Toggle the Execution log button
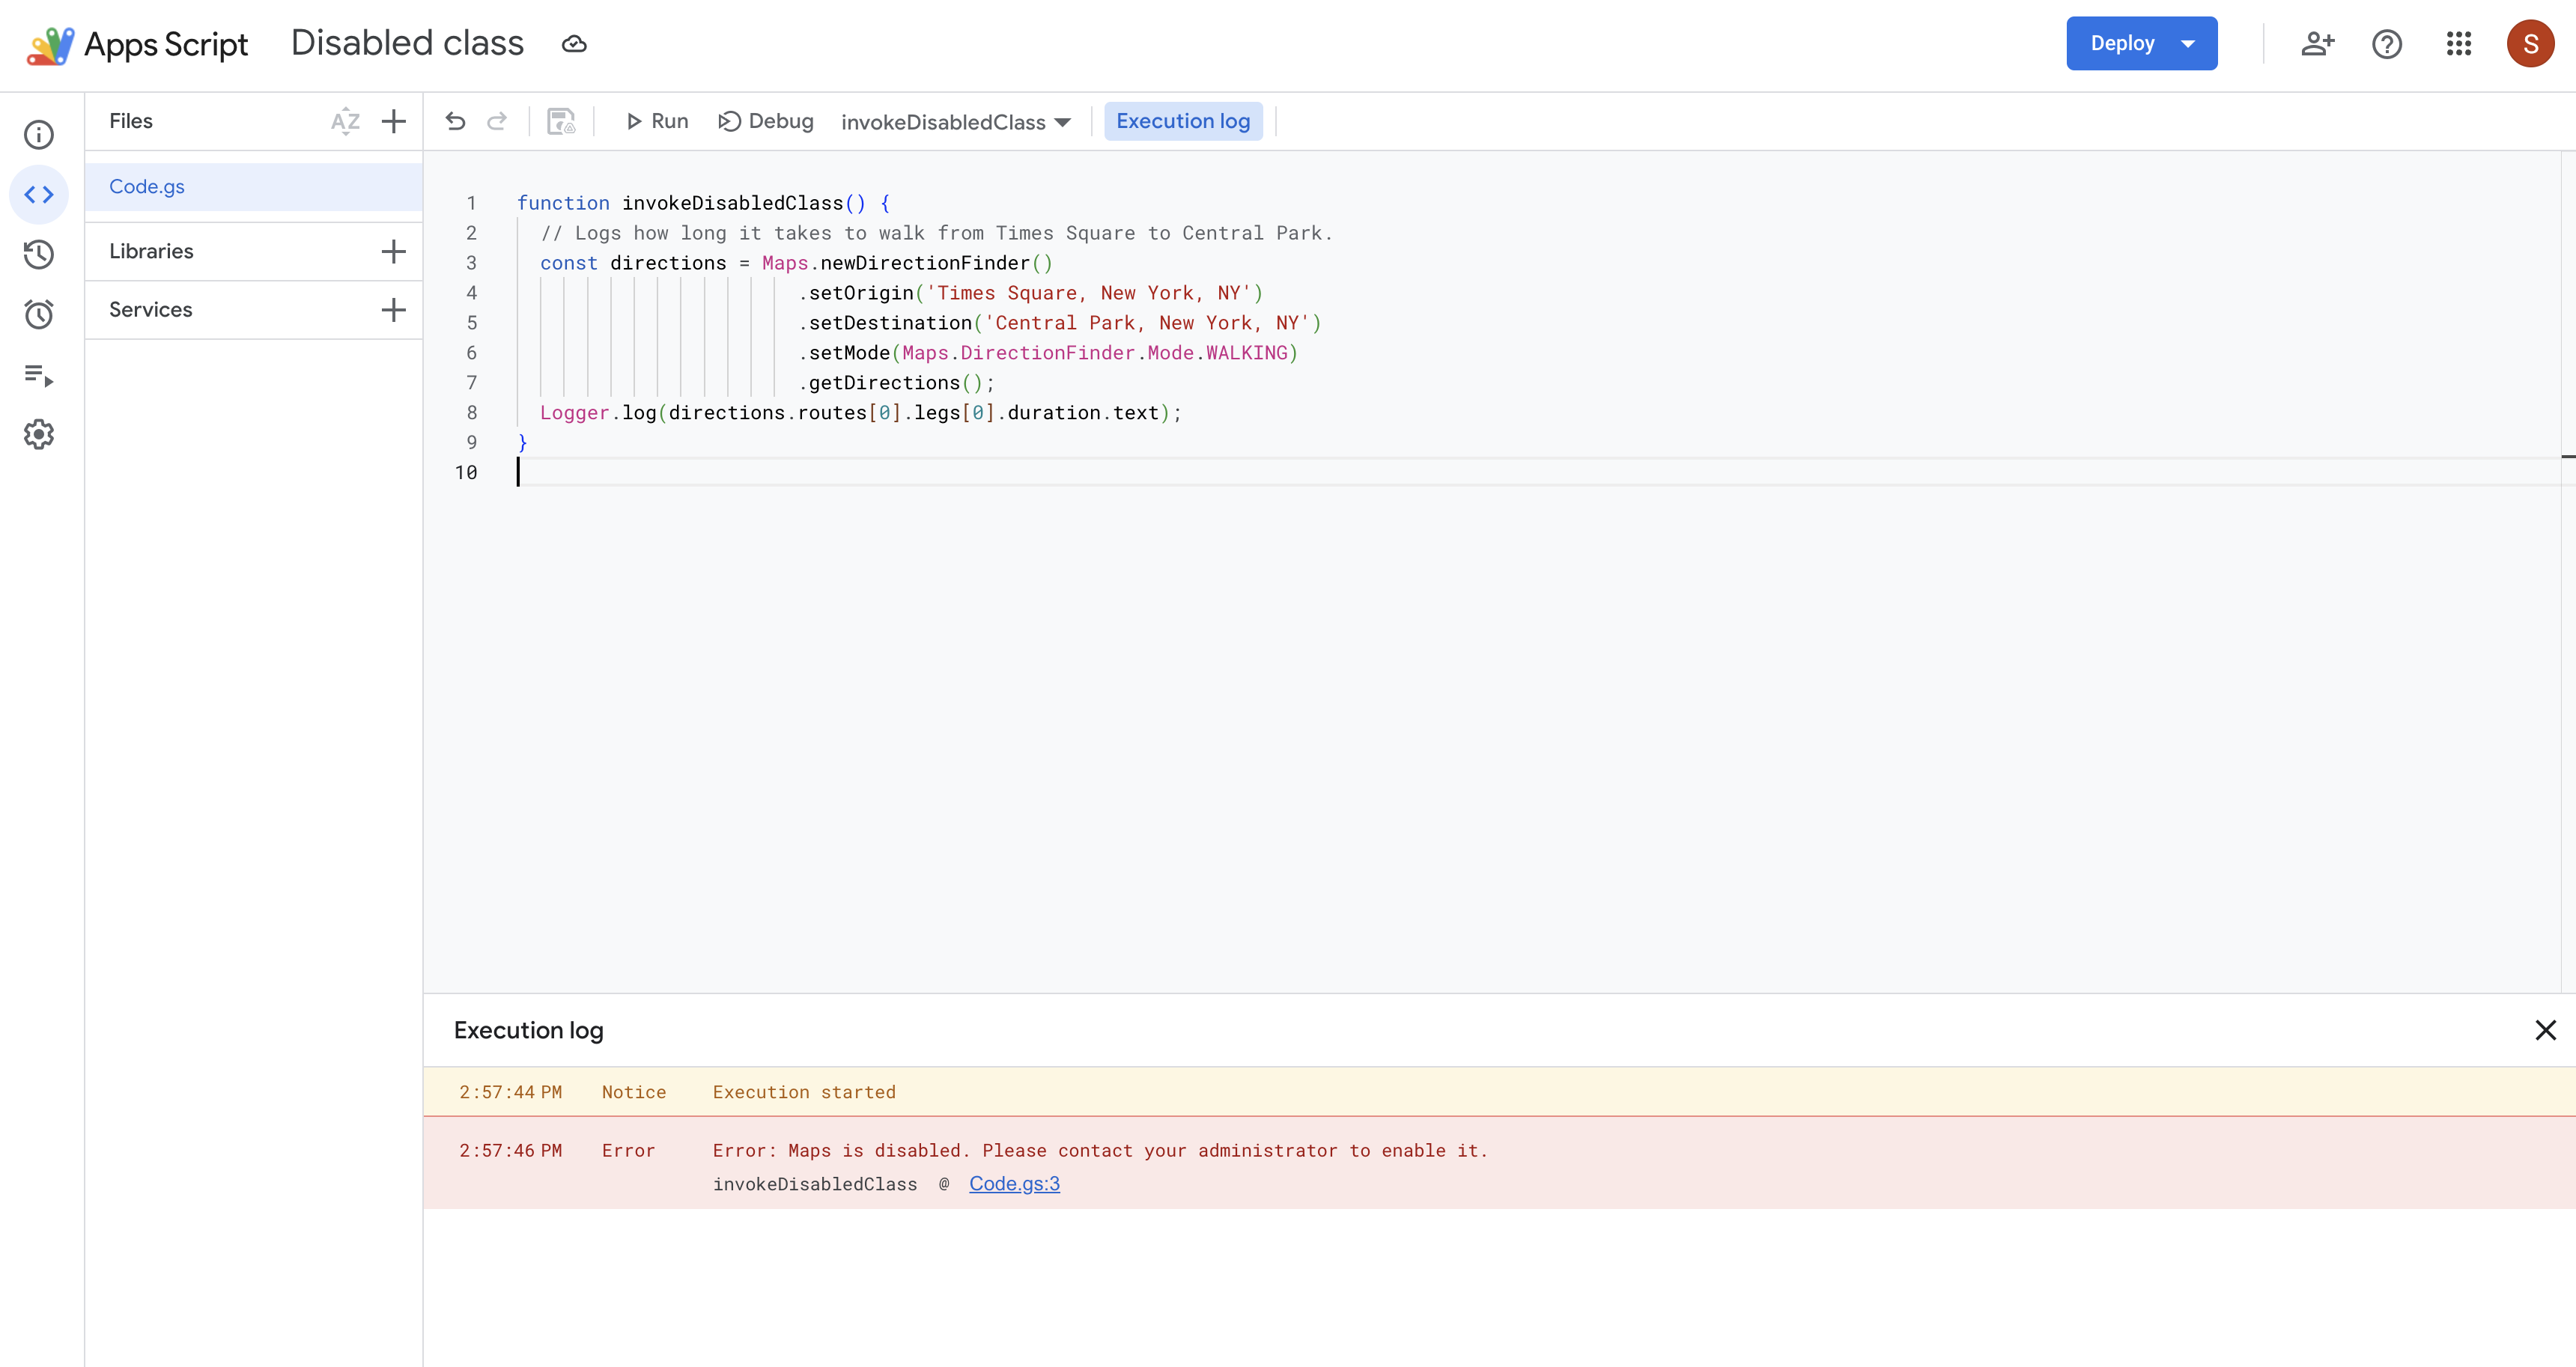Screen dimensions: 2576x1367 click(x=1183, y=121)
